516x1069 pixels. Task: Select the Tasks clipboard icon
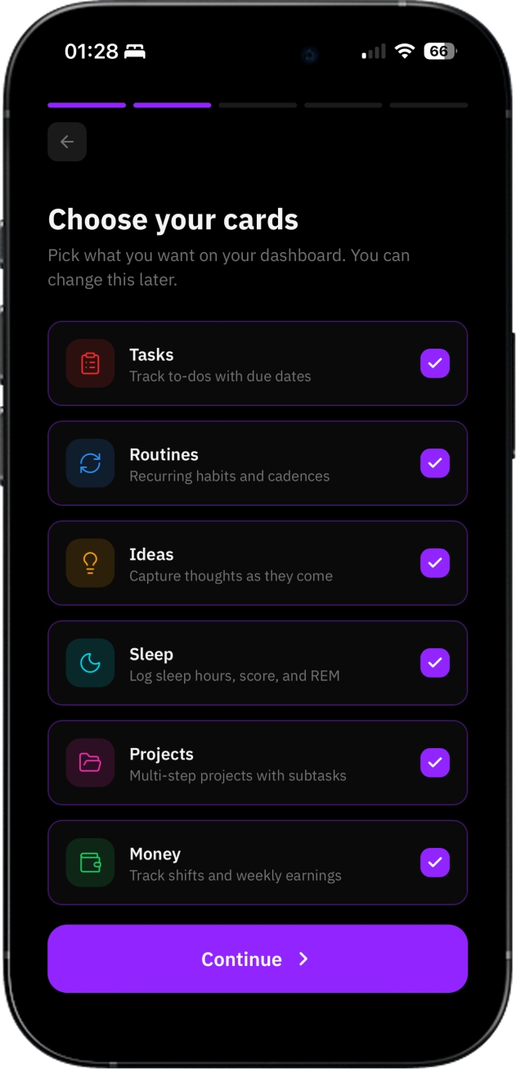click(x=90, y=363)
